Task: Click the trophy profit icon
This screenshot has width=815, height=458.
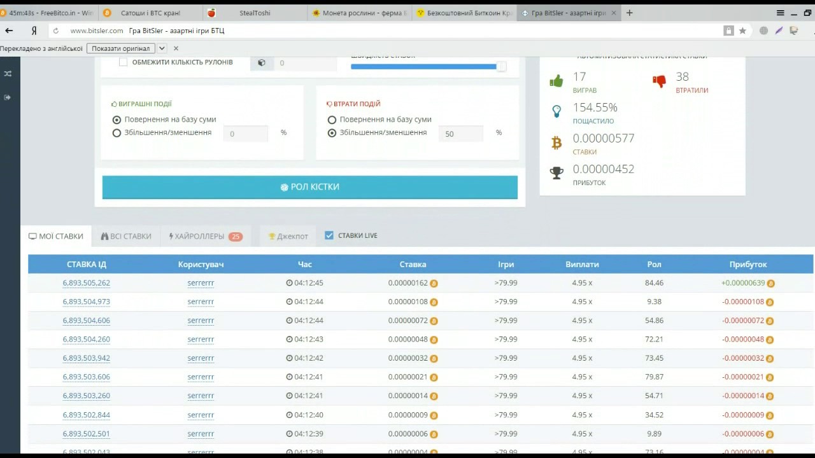Action: (x=556, y=174)
